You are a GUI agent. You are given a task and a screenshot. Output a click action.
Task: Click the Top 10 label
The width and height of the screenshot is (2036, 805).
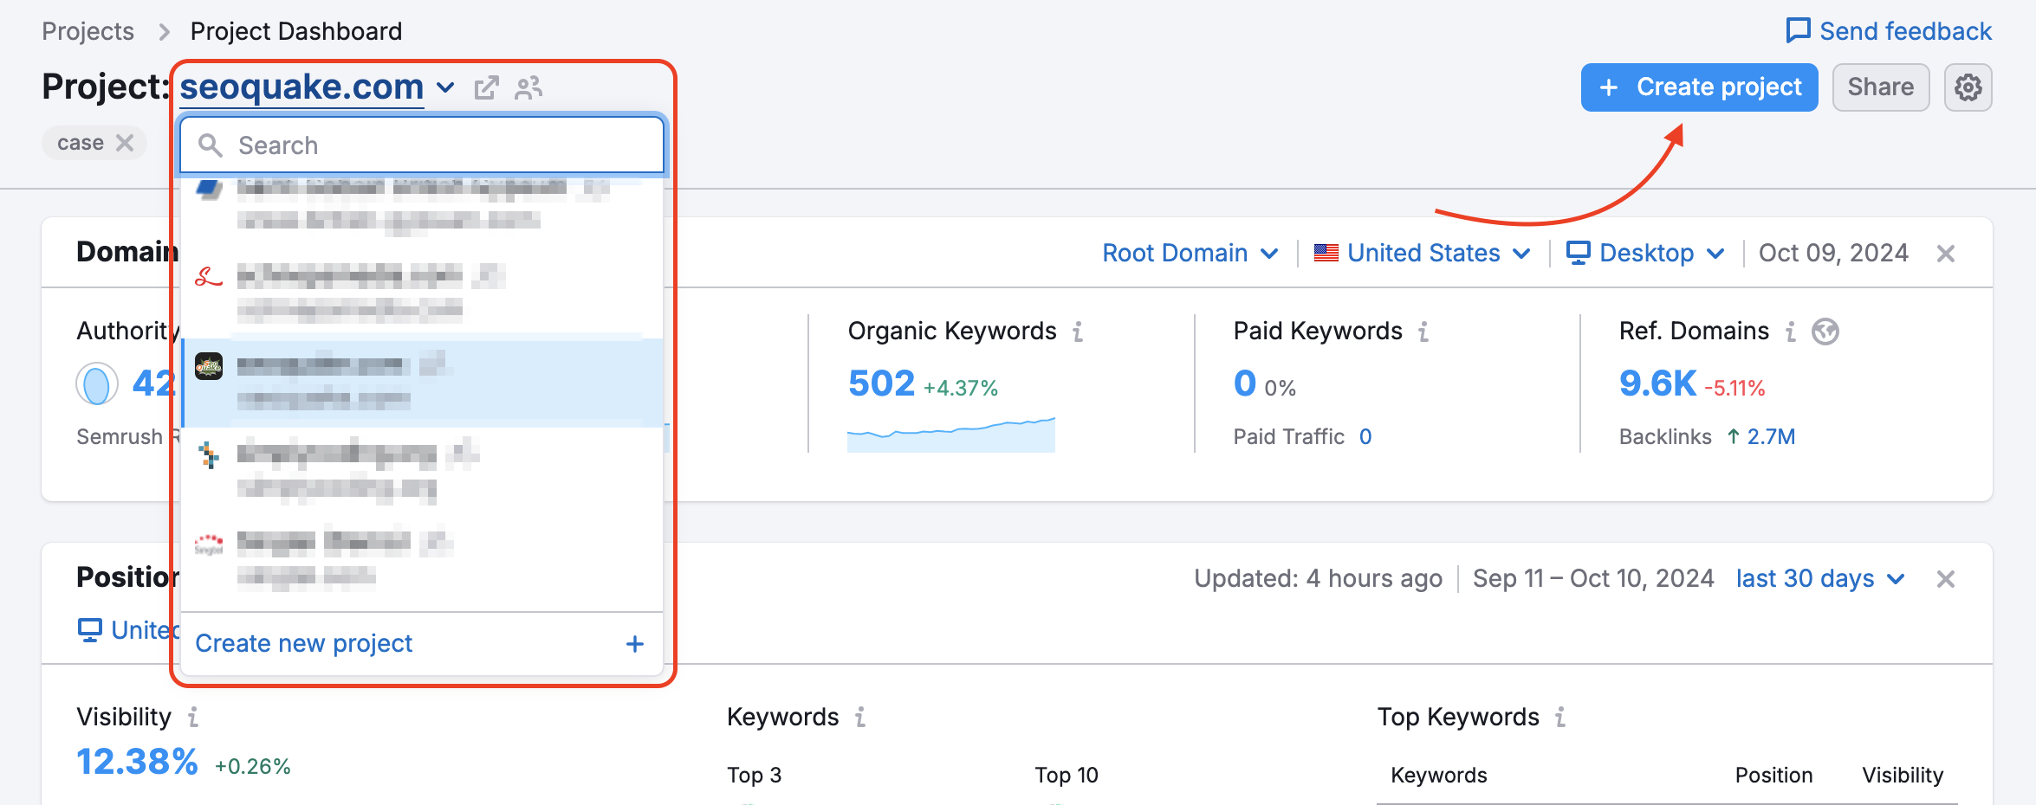point(1067,776)
